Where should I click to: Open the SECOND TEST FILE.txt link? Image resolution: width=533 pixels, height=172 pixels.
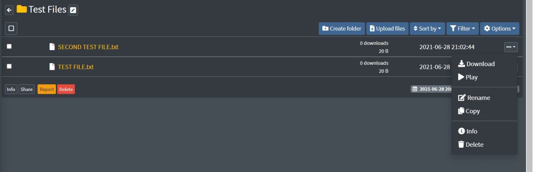[x=88, y=47]
